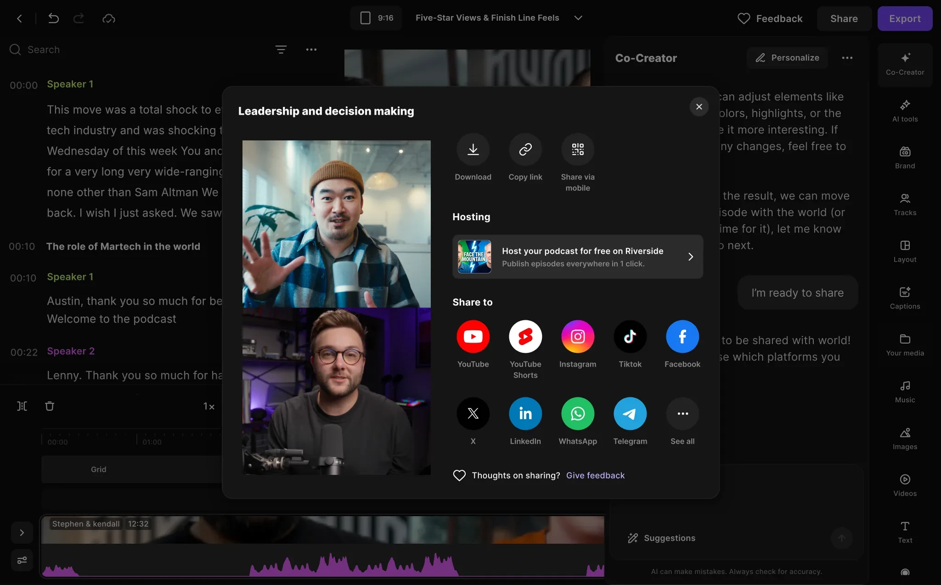Click the Export button

pyautogui.click(x=905, y=18)
